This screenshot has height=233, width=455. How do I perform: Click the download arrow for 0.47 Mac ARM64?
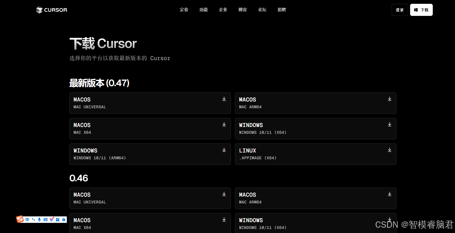pyautogui.click(x=390, y=99)
